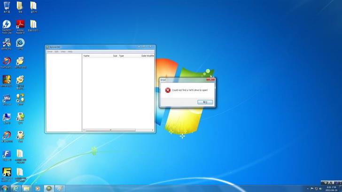Click the Xplorer360 taskbar button
Screen dimensions: 342x192
pos(49,189)
